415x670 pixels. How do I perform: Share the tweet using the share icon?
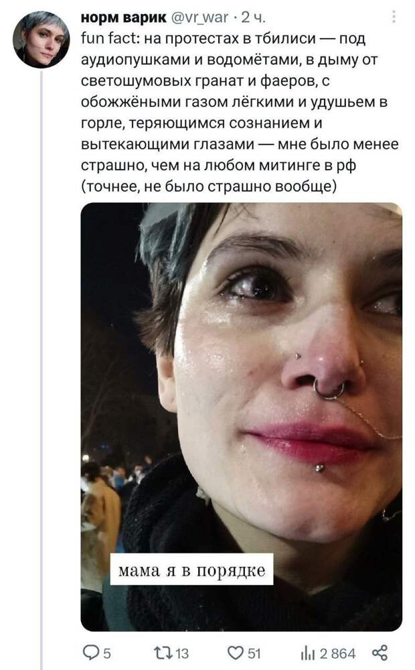click(380, 653)
